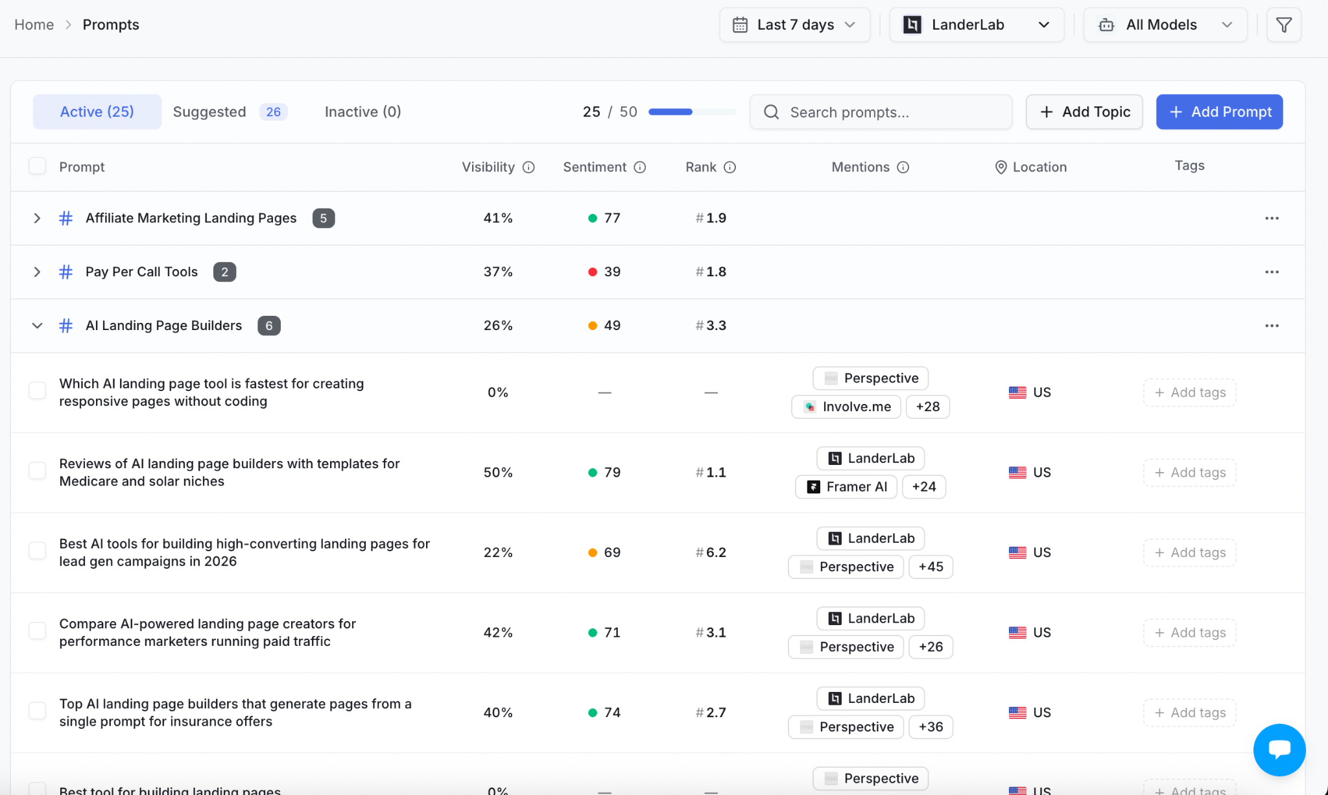Open the filter funnel icon

point(1284,25)
